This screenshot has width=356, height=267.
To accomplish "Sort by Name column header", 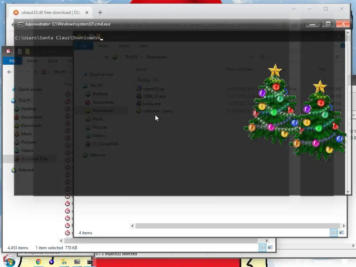I will pos(141,69).
